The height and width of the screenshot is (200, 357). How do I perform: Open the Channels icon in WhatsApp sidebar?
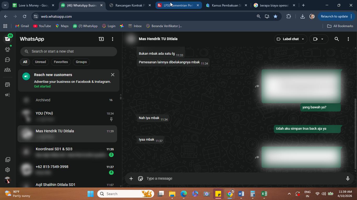click(8, 60)
